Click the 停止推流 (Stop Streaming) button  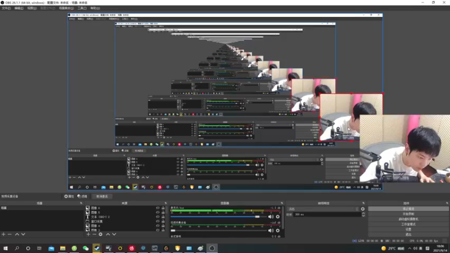pos(408,209)
